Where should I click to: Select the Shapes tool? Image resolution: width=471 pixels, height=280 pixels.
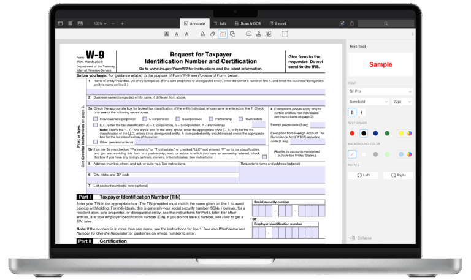coord(232,34)
